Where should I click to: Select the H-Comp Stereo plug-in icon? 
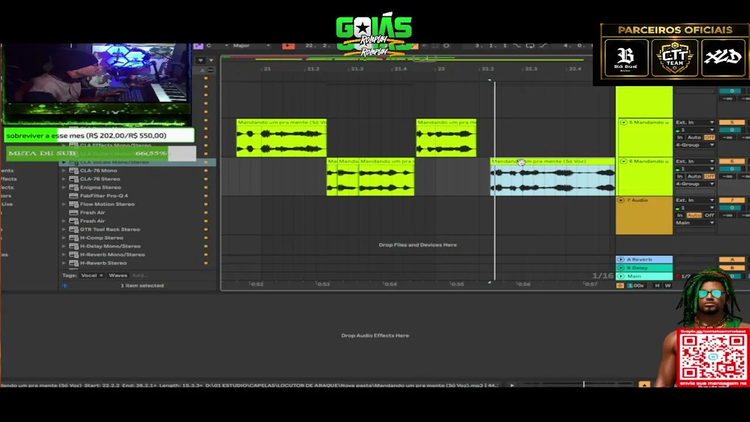[74, 238]
